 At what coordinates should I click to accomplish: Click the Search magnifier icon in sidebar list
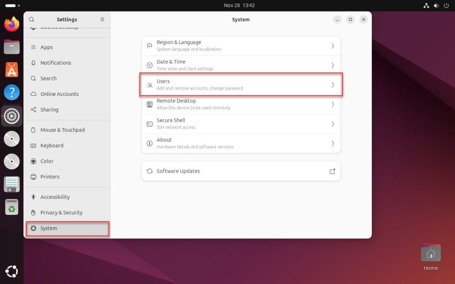(33, 78)
